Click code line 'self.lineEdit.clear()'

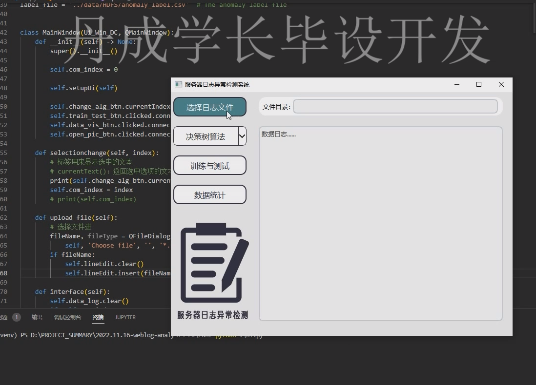104,264
